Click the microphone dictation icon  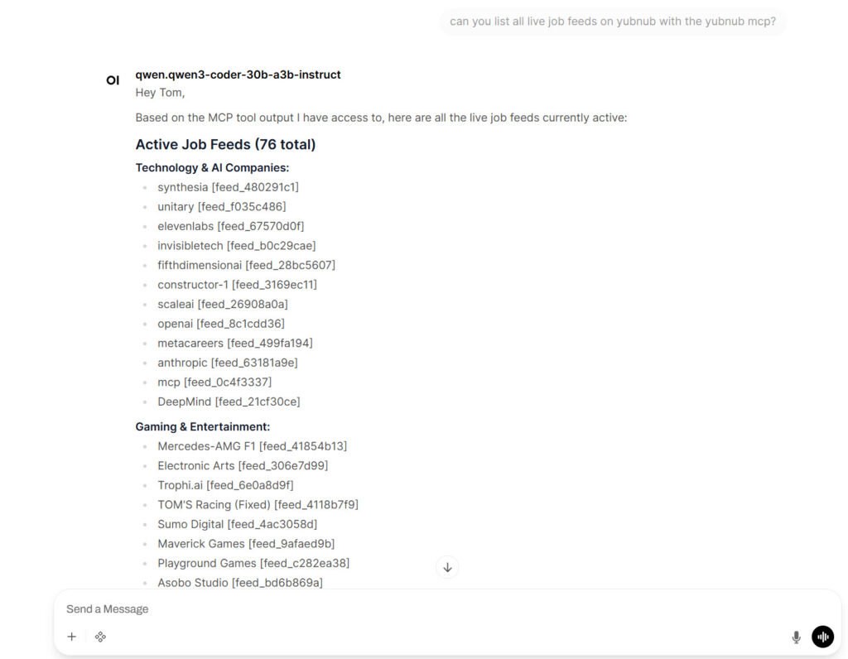[796, 637]
